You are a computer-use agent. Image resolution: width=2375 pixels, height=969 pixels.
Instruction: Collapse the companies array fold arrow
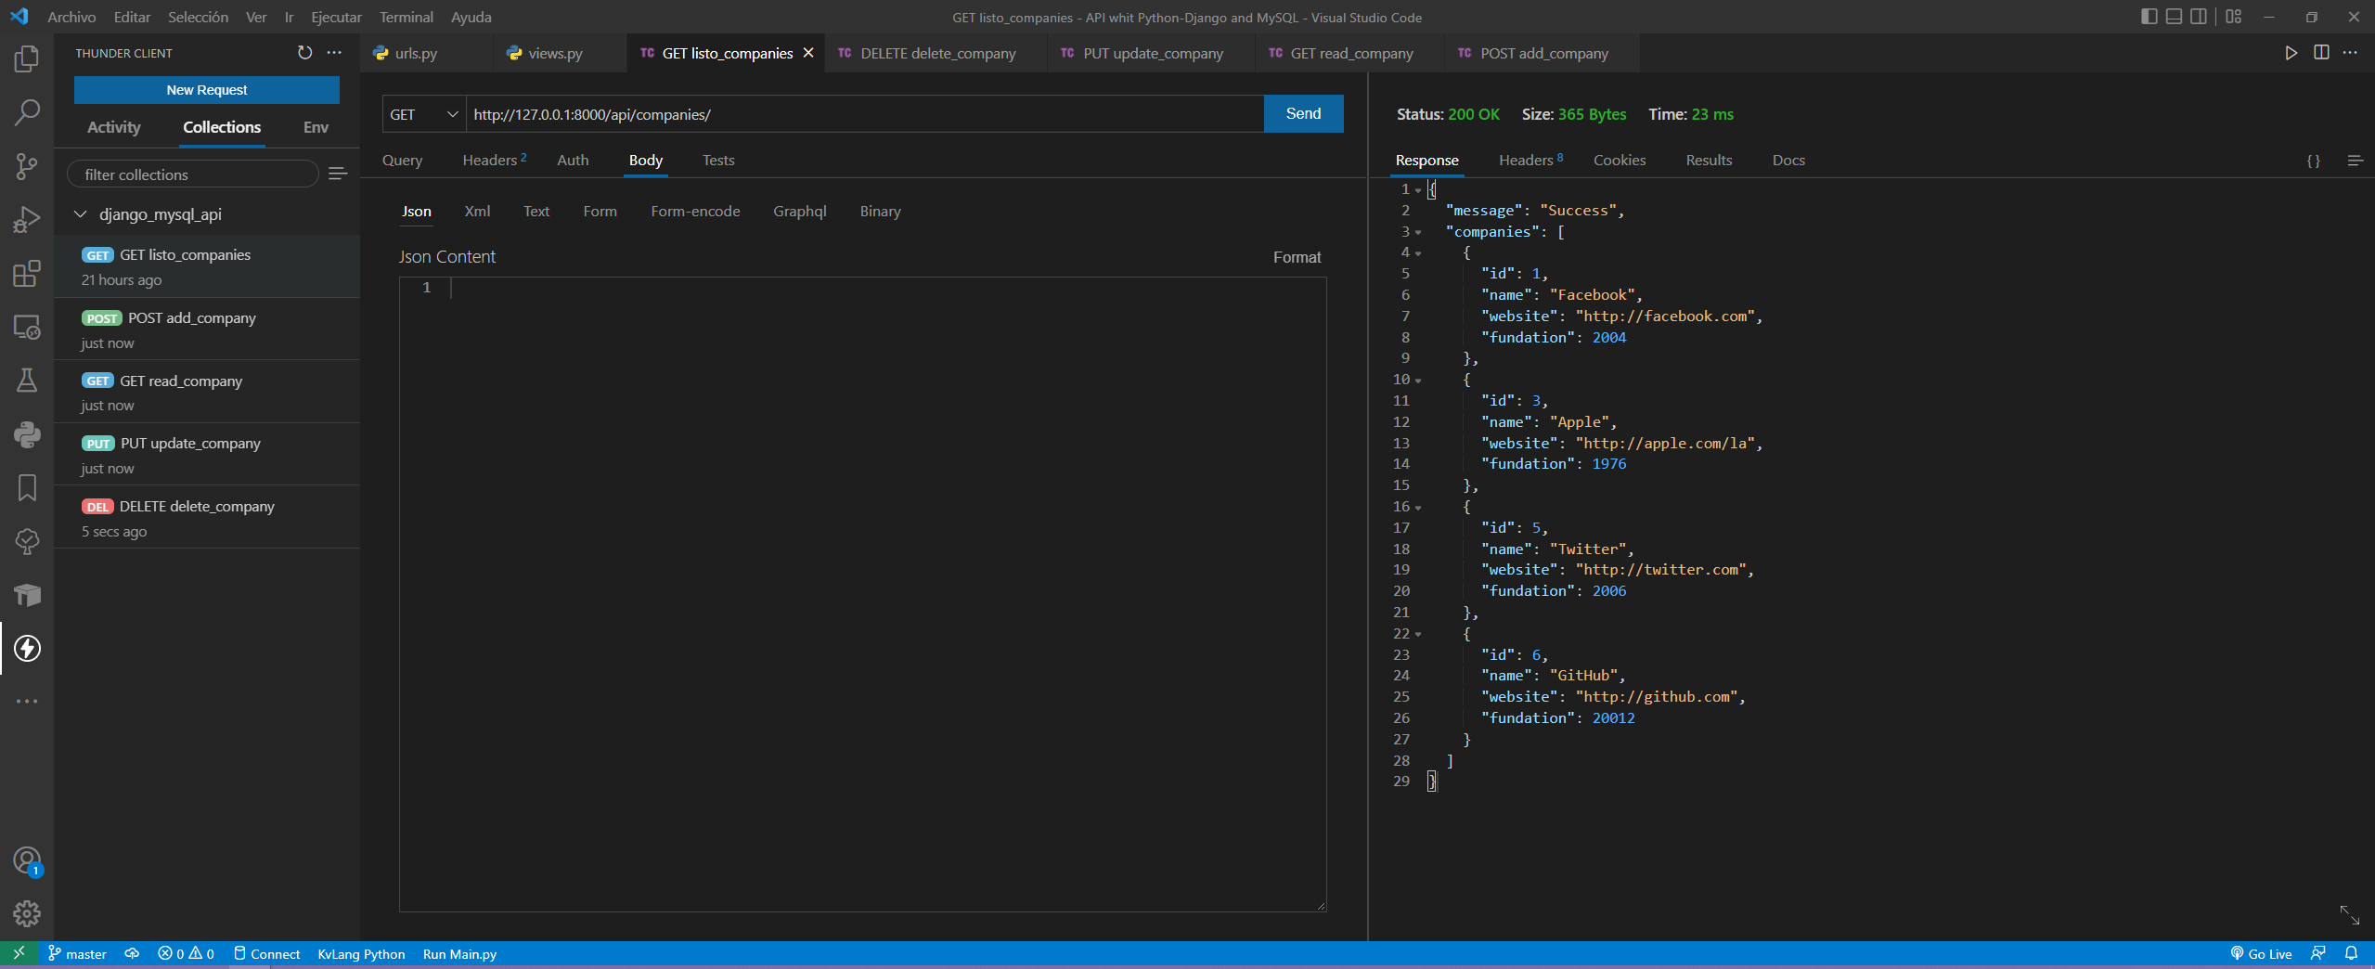point(1418,233)
